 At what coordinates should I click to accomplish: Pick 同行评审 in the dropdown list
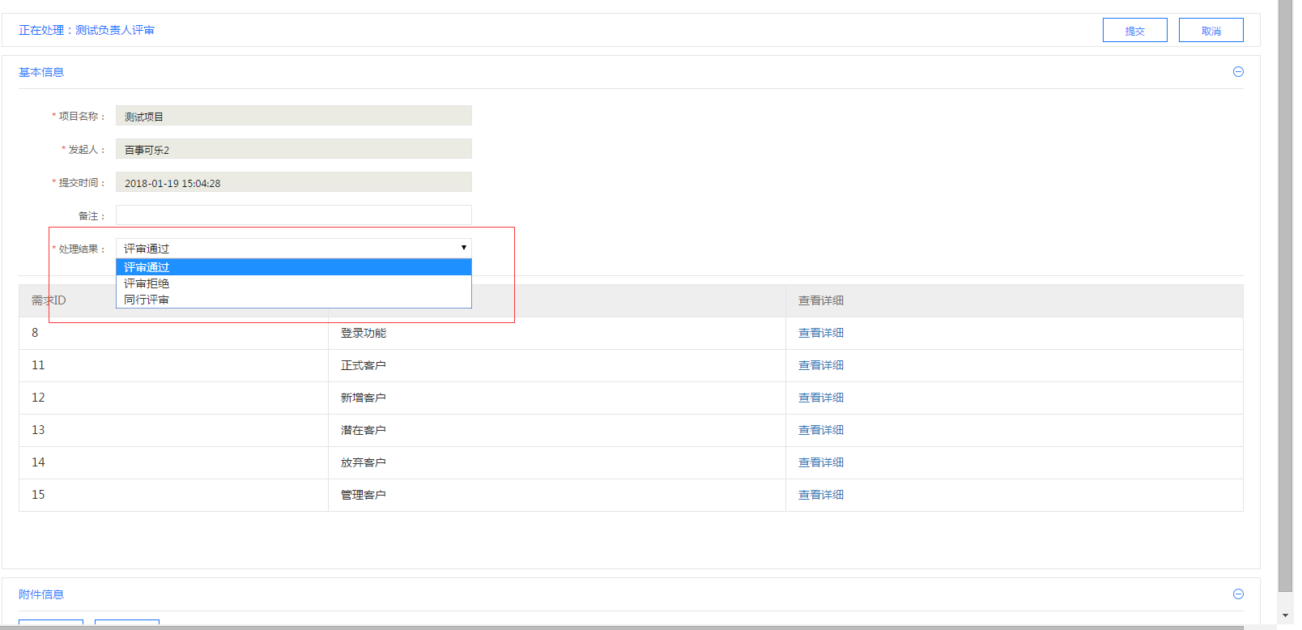(293, 300)
